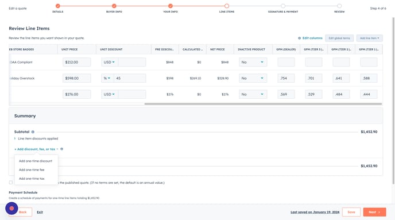Click the unit price field showing $212.00
Screen dimensions: 395x220
pos(76,62)
